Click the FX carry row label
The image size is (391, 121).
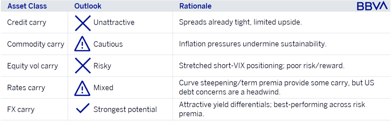(x=21, y=110)
